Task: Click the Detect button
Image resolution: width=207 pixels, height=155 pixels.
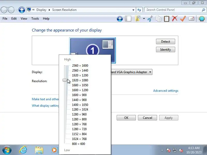Action: (165, 42)
